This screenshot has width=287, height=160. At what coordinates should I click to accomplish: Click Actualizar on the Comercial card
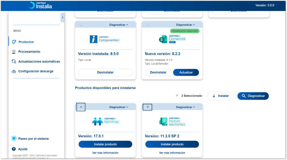pyautogui.click(x=186, y=73)
